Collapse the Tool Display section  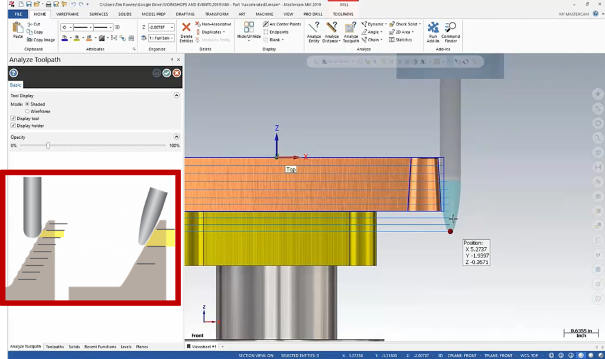pyautogui.click(x=176, y=96)
